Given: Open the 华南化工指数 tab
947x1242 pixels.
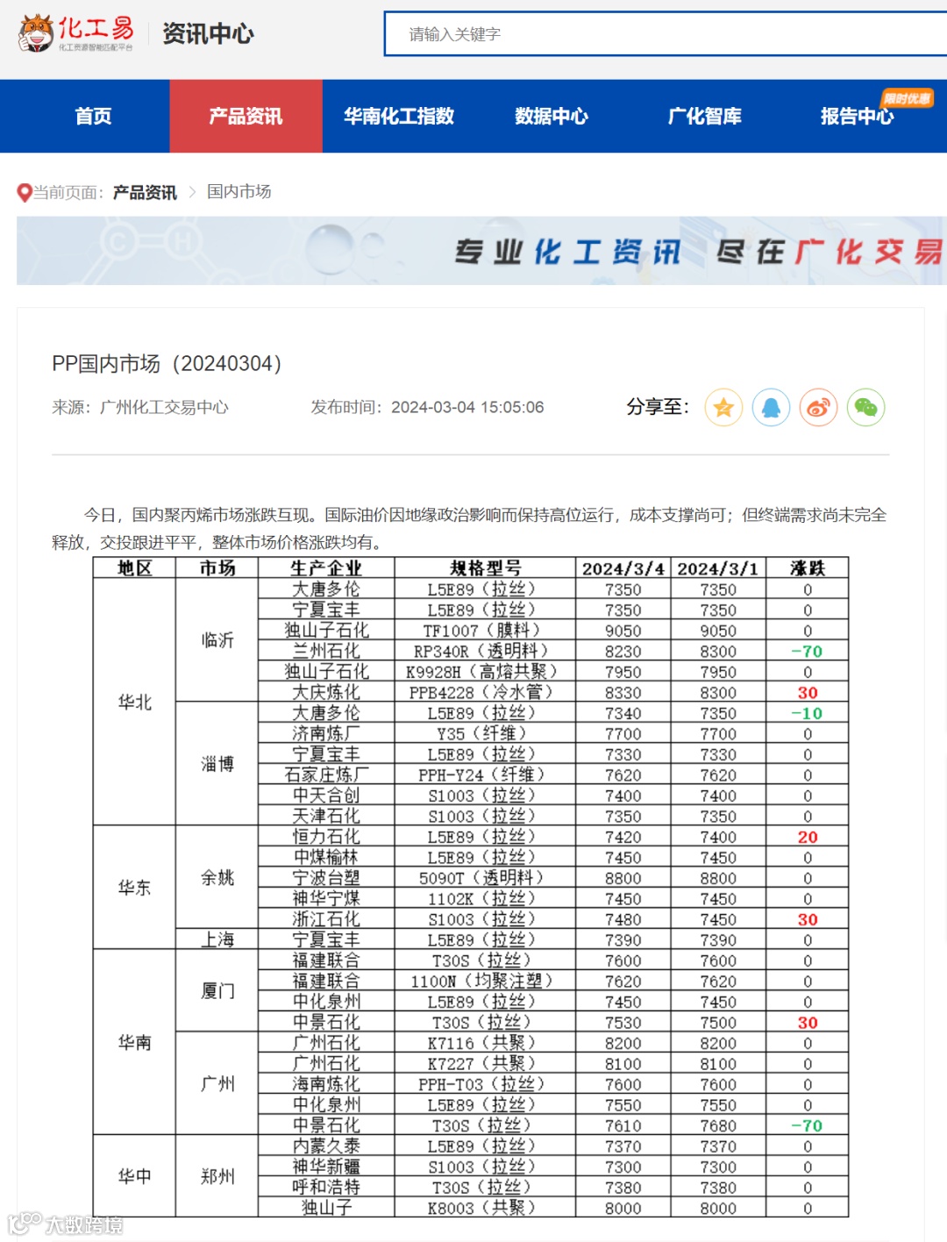Looking at the screenshot, I should [x=399, y=116].
